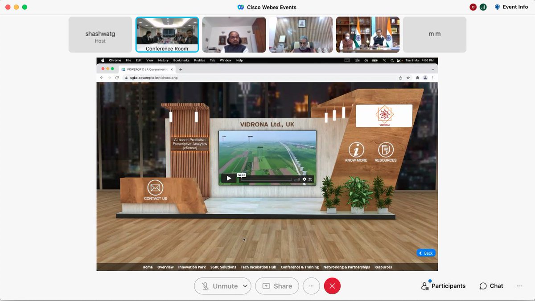
Task: Open Home in the site footer nav
Action: pos(148,267)
